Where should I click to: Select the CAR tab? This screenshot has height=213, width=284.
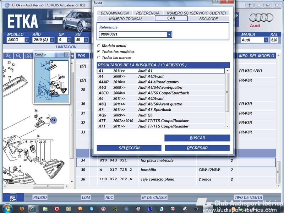(x=171, y=18)
